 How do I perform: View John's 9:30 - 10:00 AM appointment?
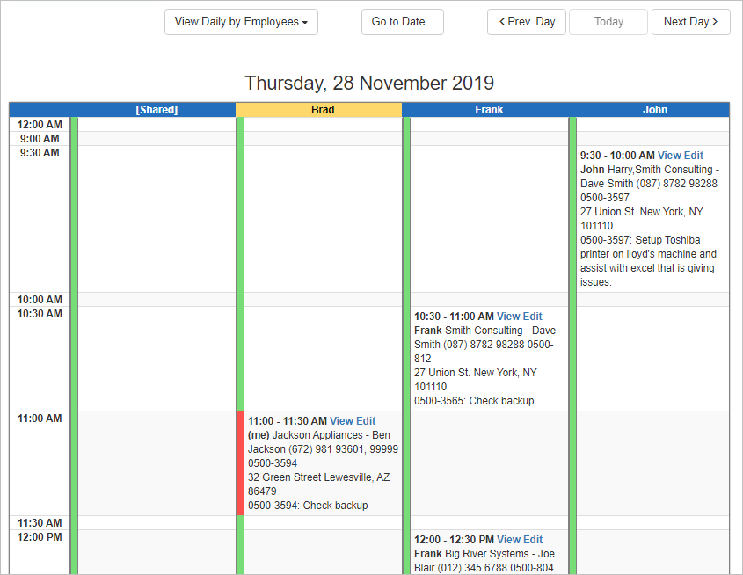(669, 156)
